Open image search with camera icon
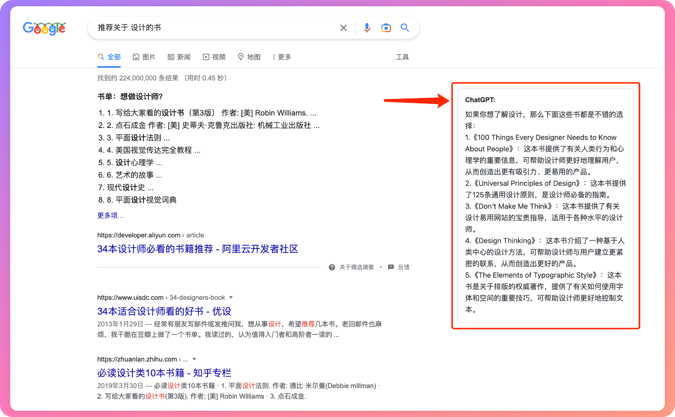Screen dimensions: 675x417 click(386, 28)
